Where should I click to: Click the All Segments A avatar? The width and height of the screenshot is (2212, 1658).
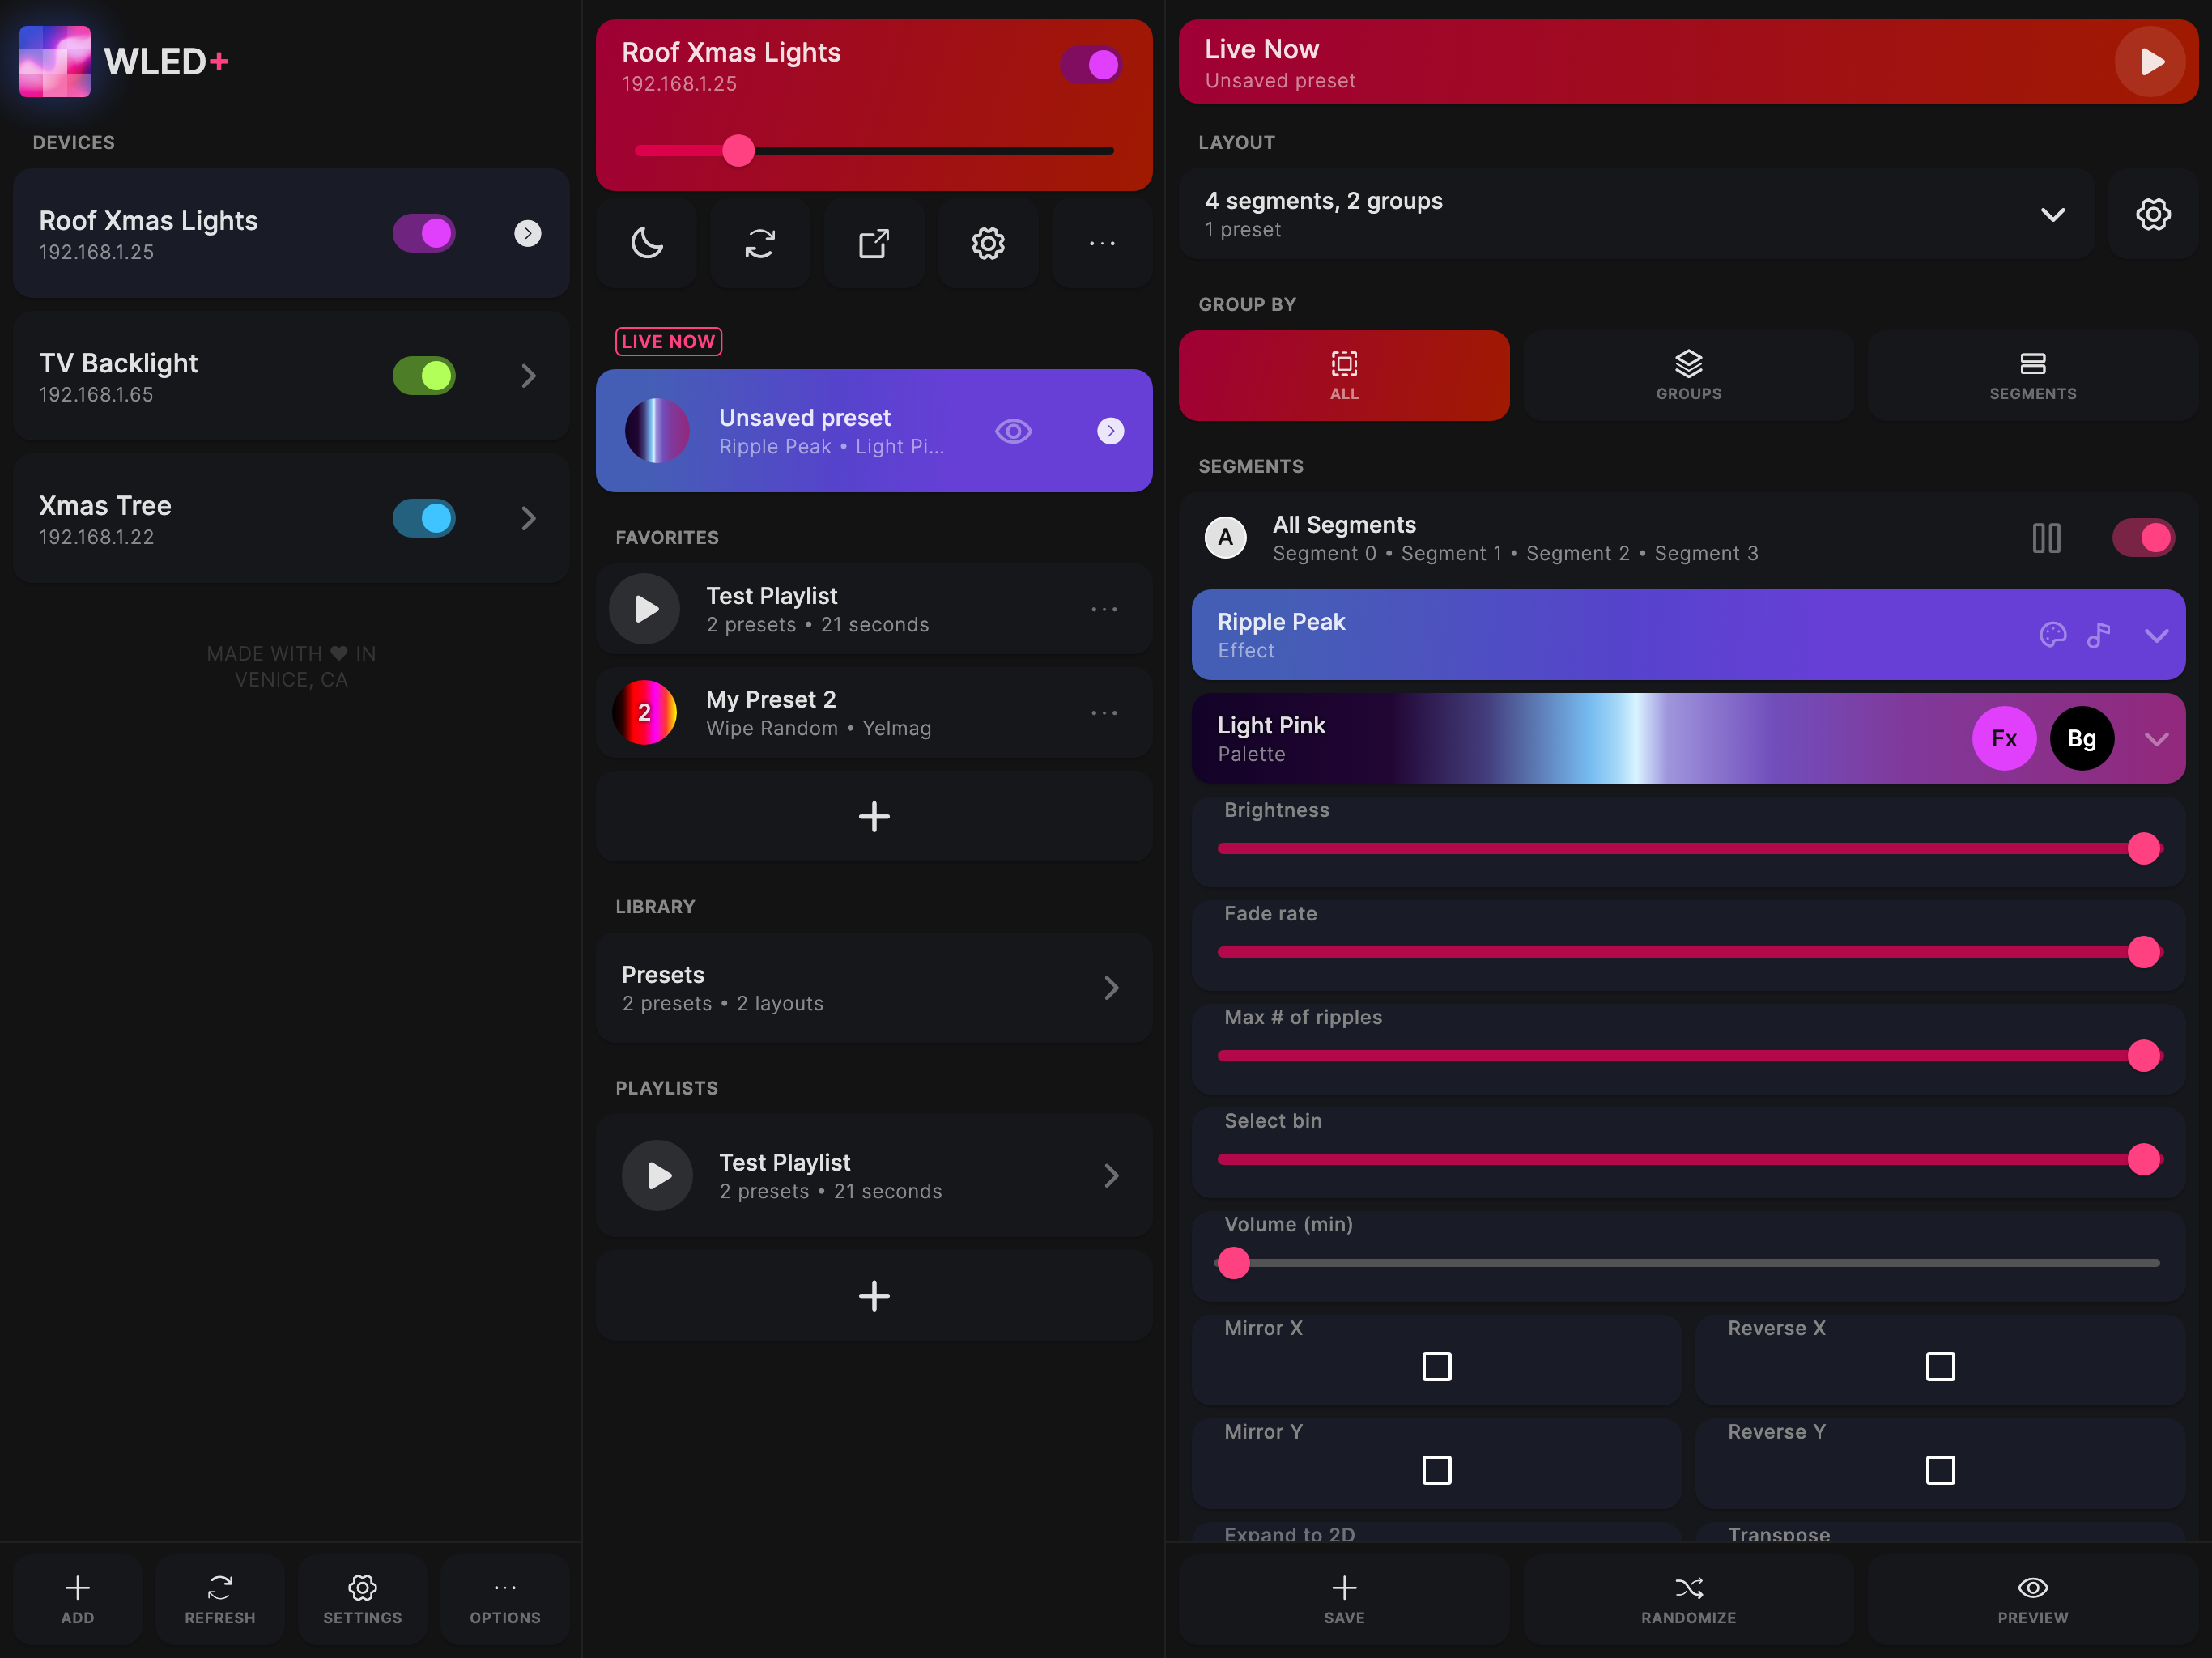[1225, 538]
